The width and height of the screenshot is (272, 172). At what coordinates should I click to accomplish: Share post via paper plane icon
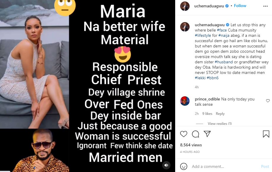coord(207,134)
